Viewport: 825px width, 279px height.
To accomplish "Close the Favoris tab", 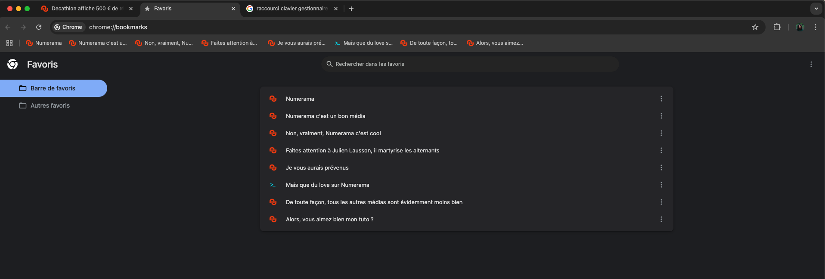I will point(233,9).
